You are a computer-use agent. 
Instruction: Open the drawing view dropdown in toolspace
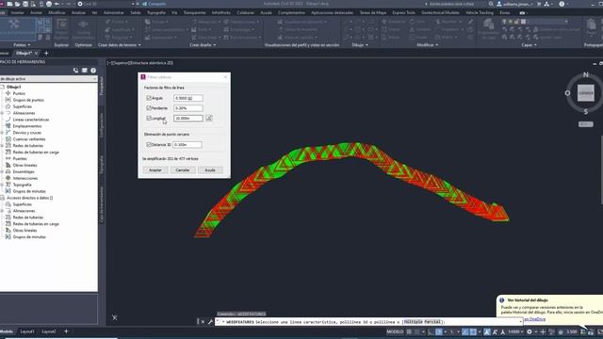click(94, 79)
